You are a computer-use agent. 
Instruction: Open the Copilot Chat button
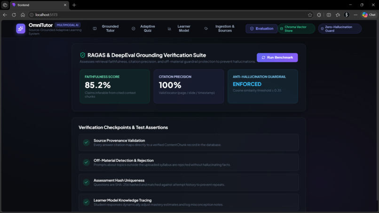click(x=369, y=15)
